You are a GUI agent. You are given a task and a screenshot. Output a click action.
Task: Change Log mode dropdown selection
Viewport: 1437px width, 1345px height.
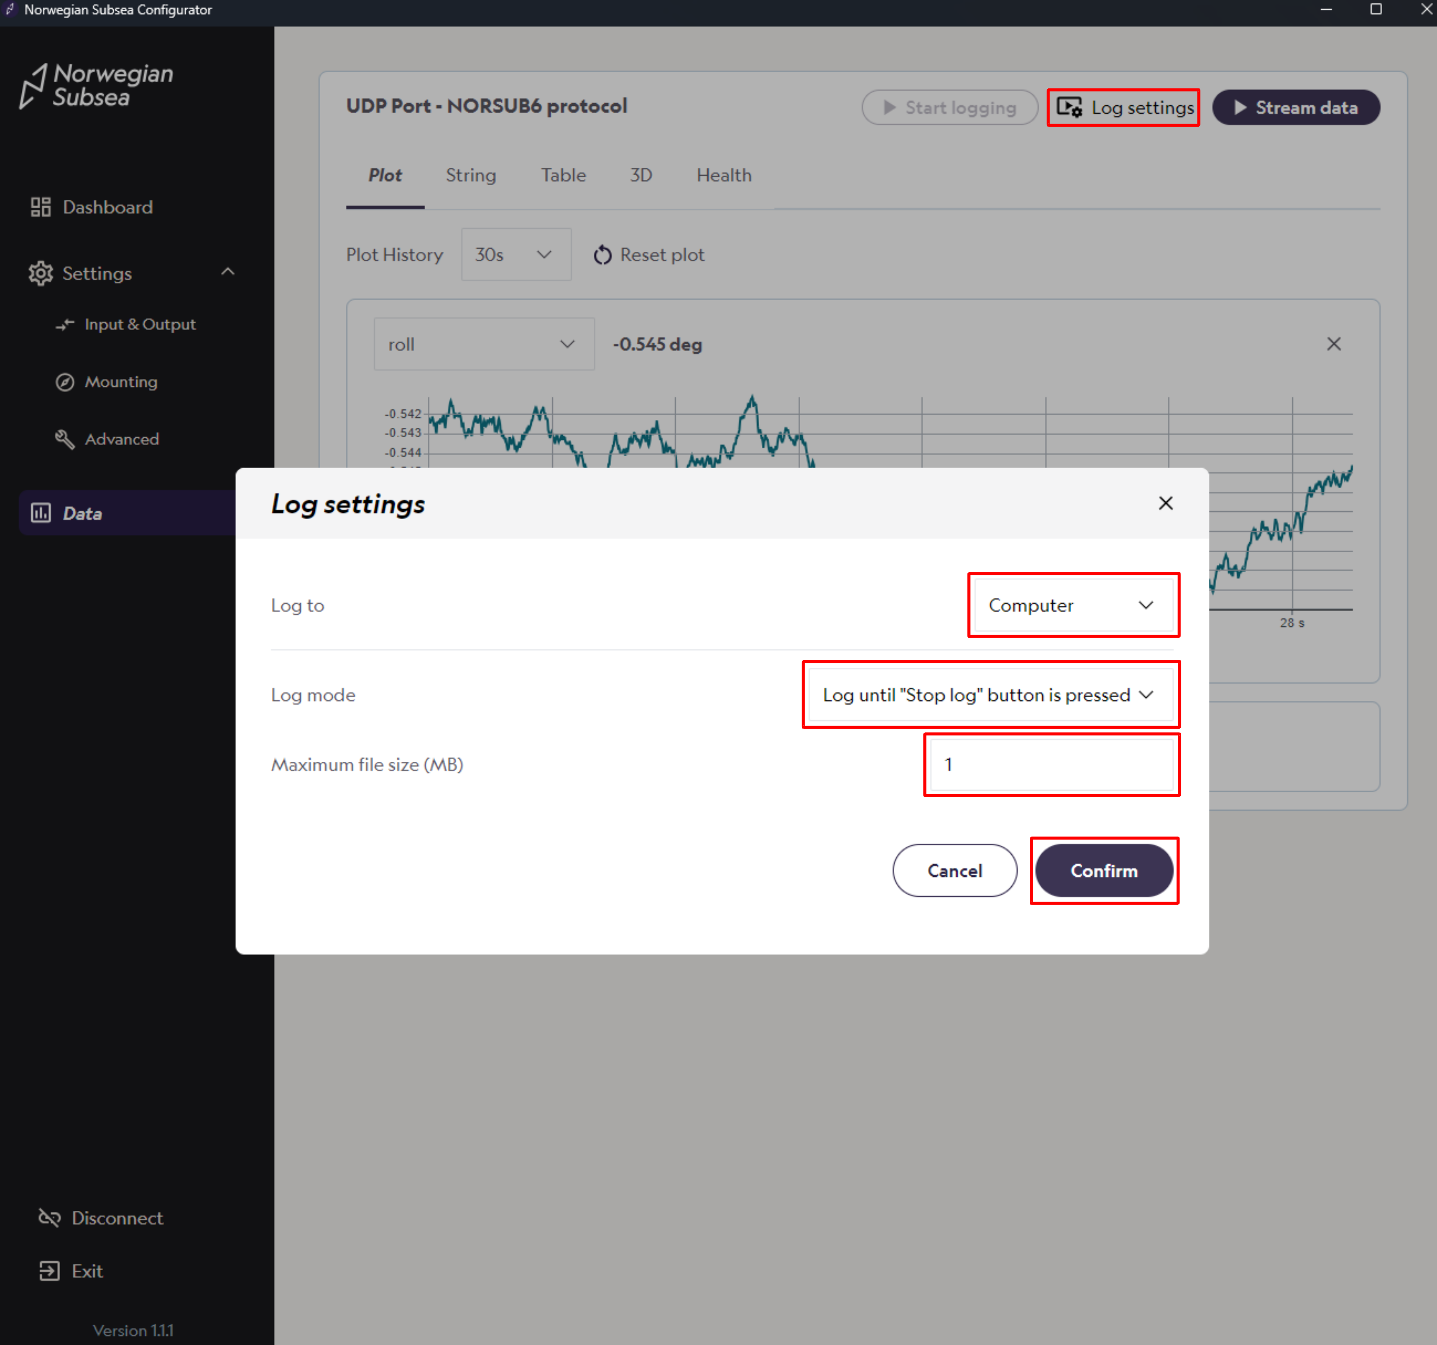[x=990, y=695]
